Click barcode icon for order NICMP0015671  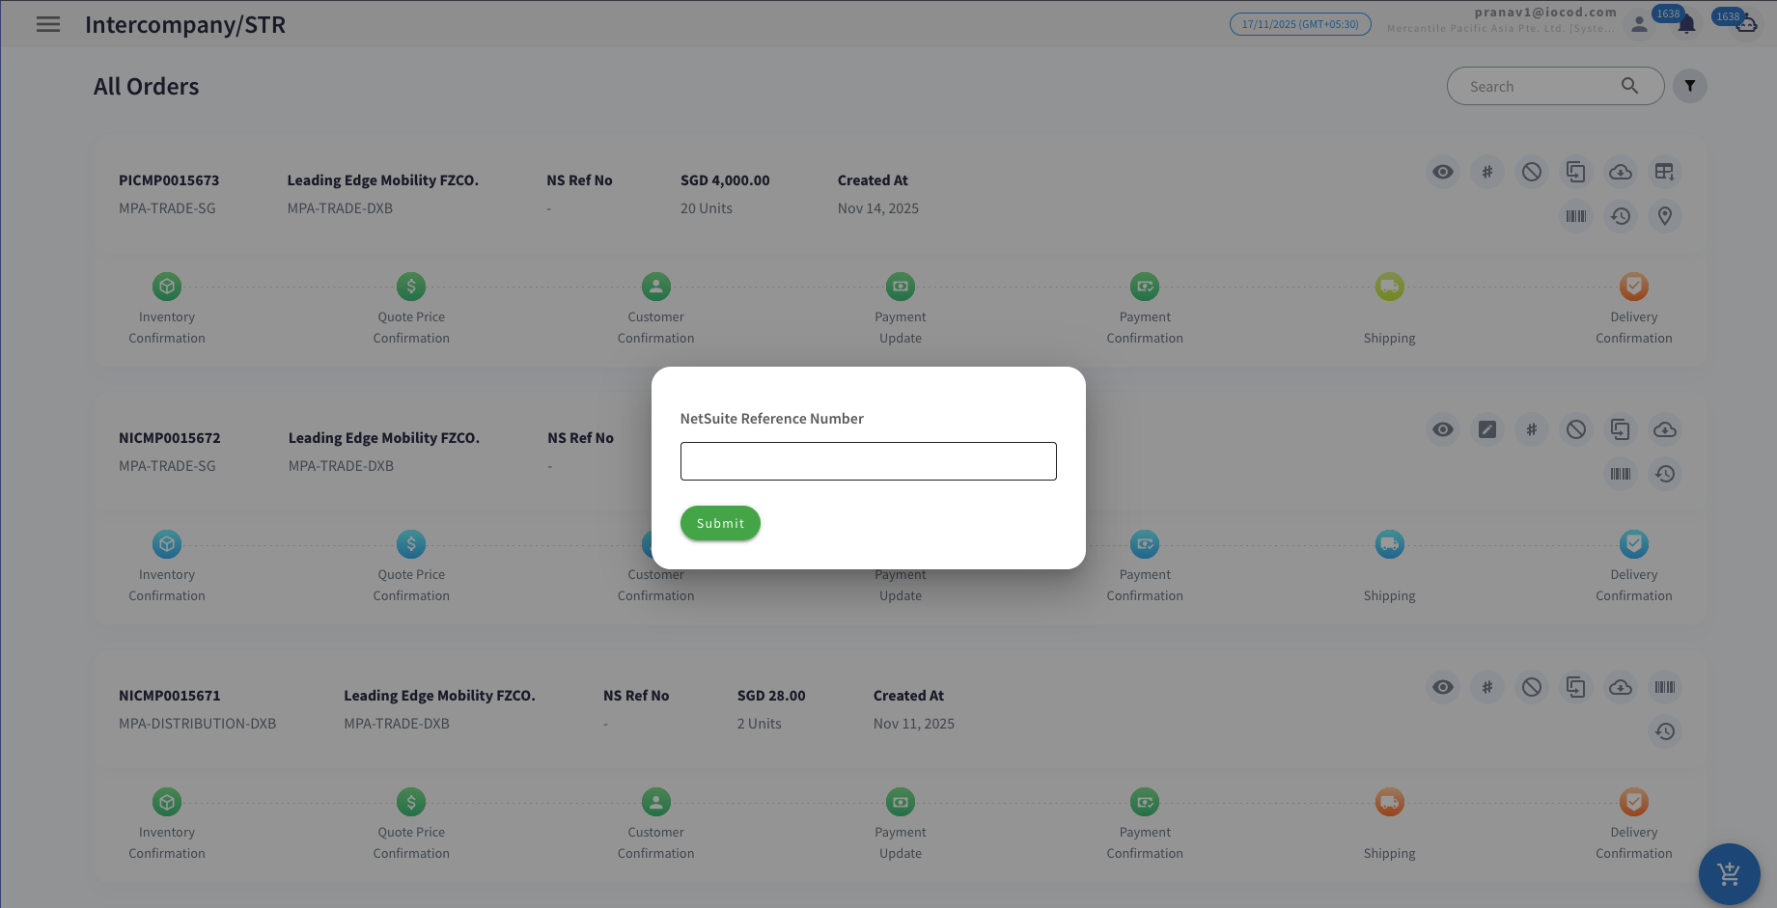click(x=1664, y=687)
